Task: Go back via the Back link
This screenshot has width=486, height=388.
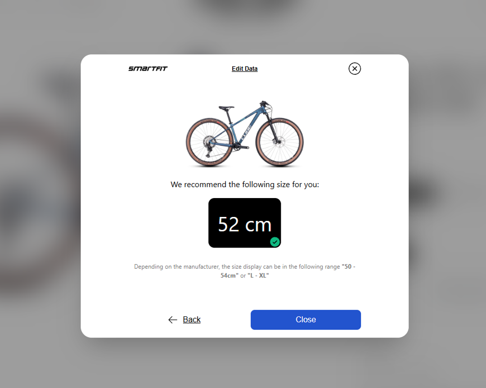Action: coord(192,320)
